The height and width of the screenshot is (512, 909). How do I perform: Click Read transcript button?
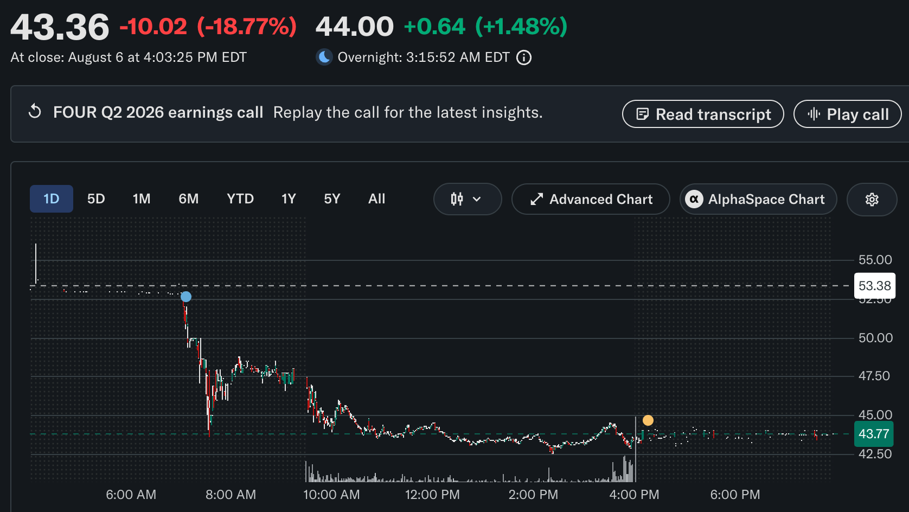click(703, 114)
